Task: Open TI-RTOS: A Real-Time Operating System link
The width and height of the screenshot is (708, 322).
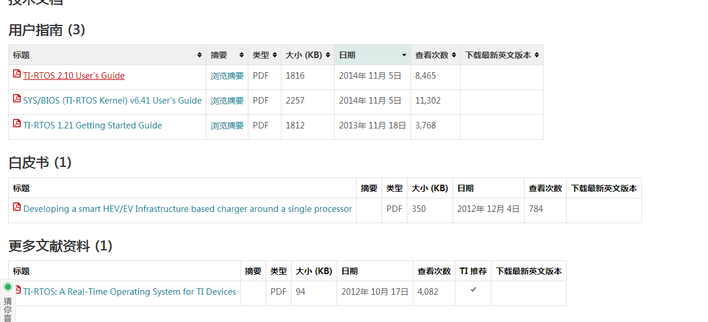Action: coord(130,292)
